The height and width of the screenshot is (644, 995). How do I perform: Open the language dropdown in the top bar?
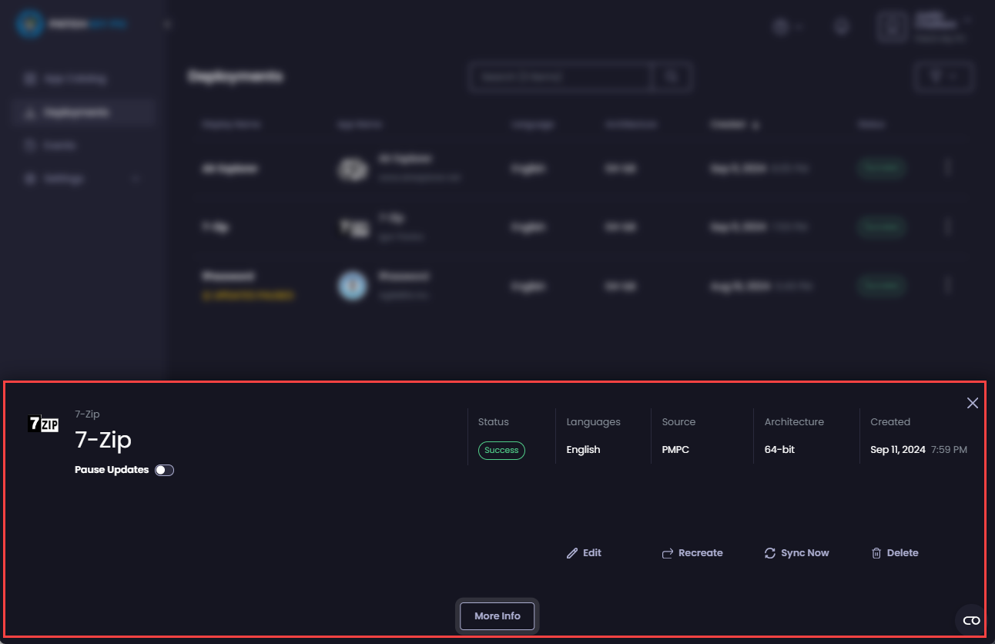[x=788, y=26]
